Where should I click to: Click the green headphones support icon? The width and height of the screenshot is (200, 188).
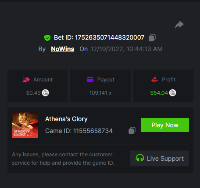click(x=140, y=158)
